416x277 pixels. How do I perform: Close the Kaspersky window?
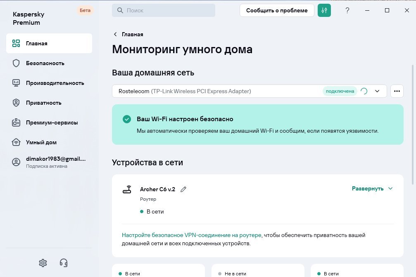point(407,10)
